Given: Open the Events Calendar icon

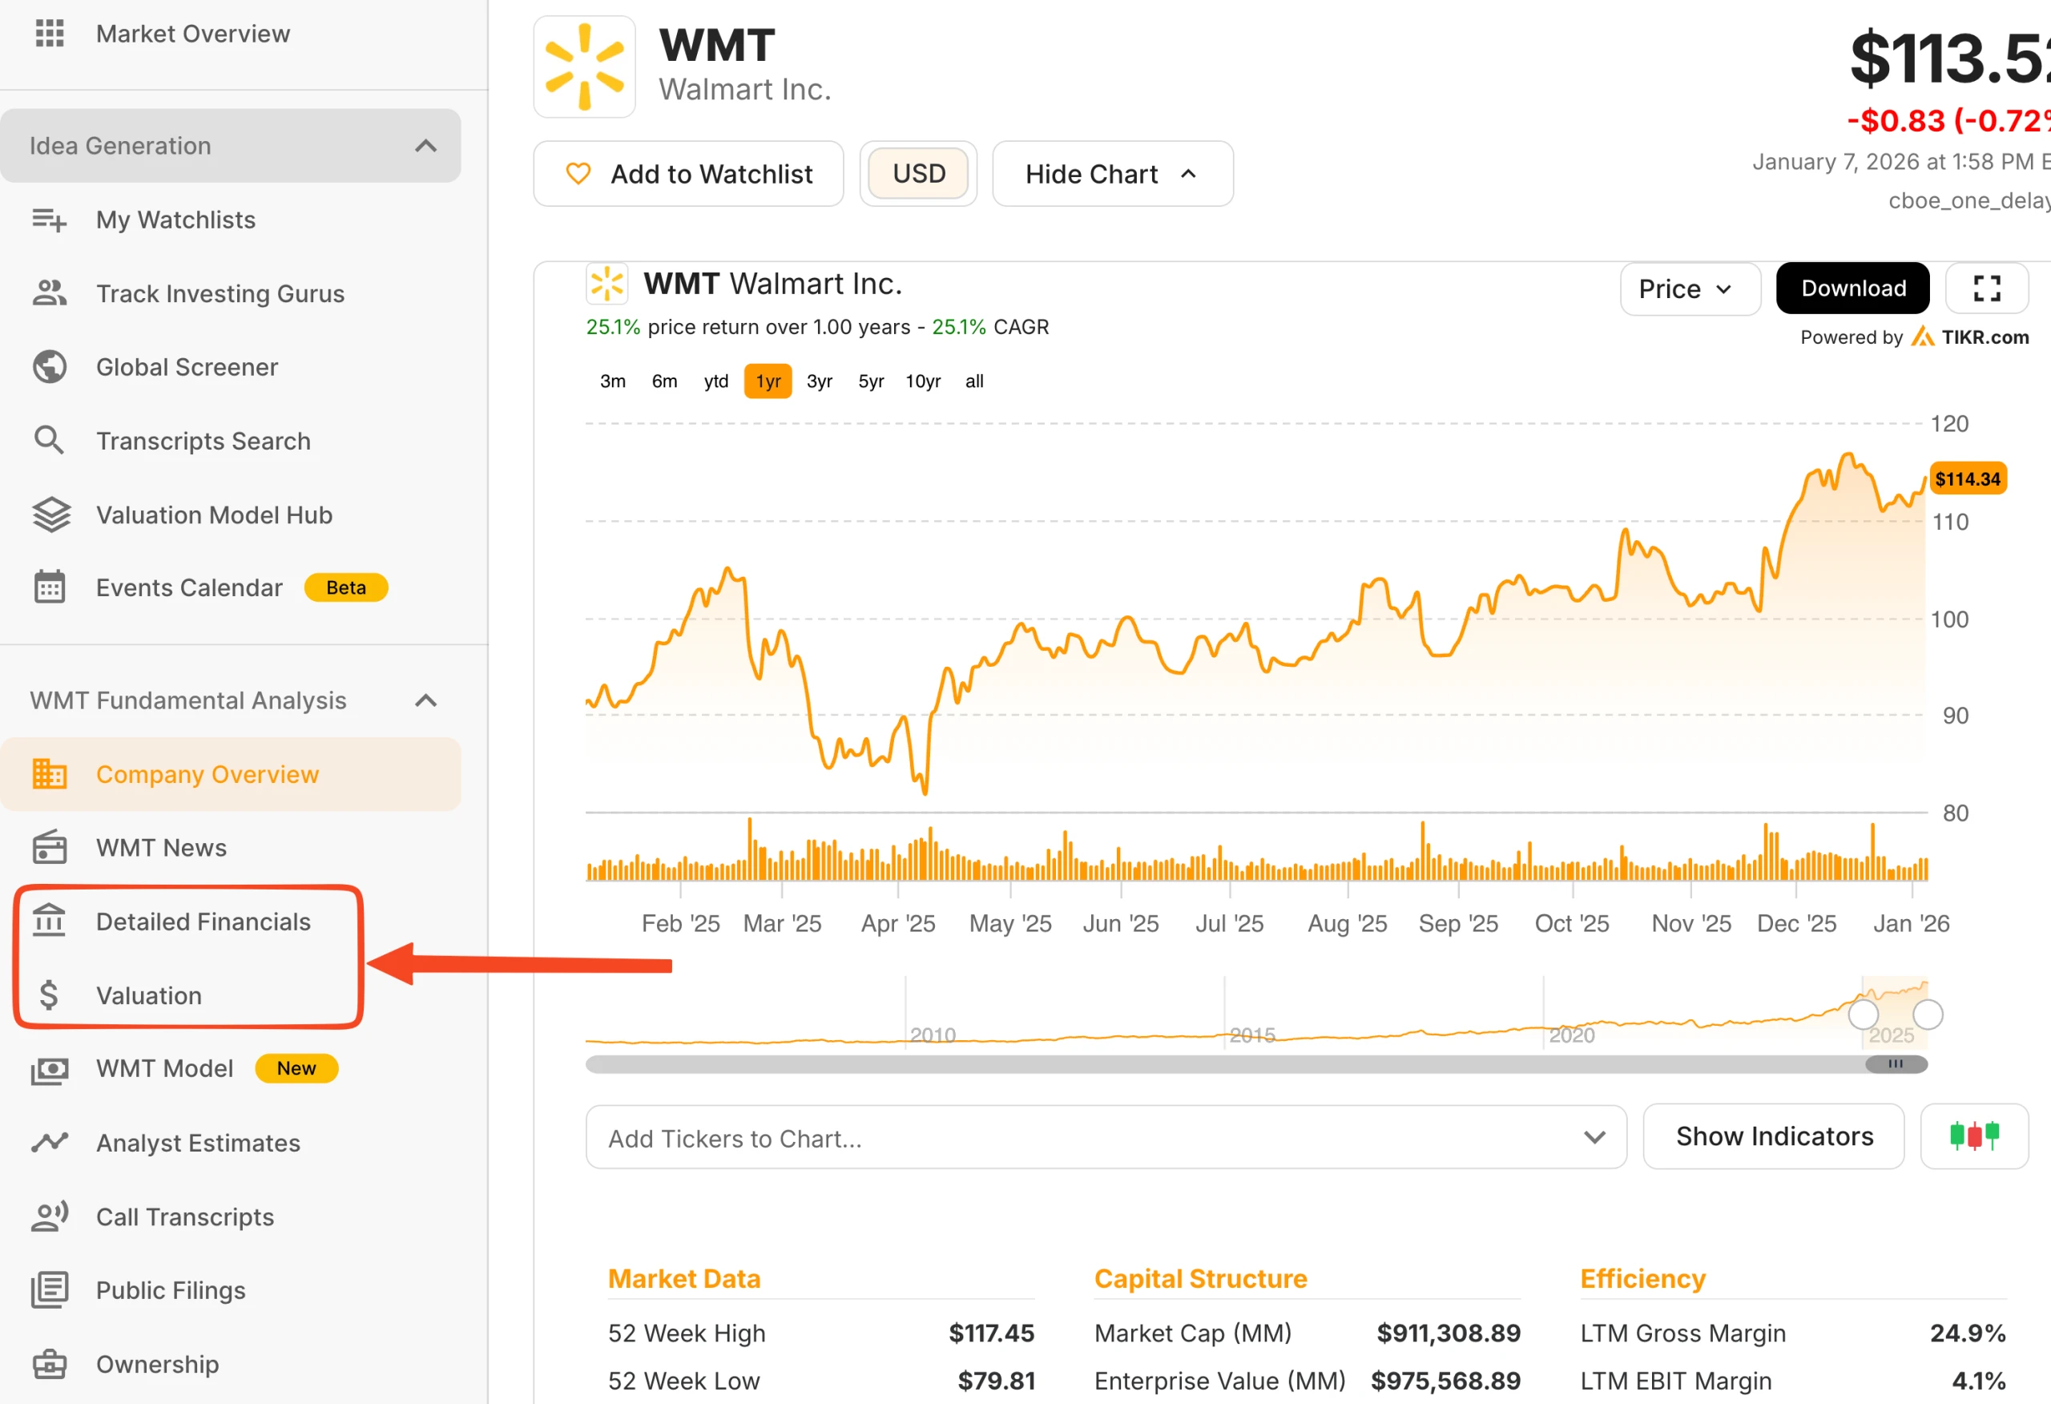Looking at the screenshot, I should (x=50, y=587).
